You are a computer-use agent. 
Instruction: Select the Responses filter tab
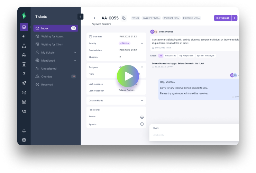pos(170,55)
